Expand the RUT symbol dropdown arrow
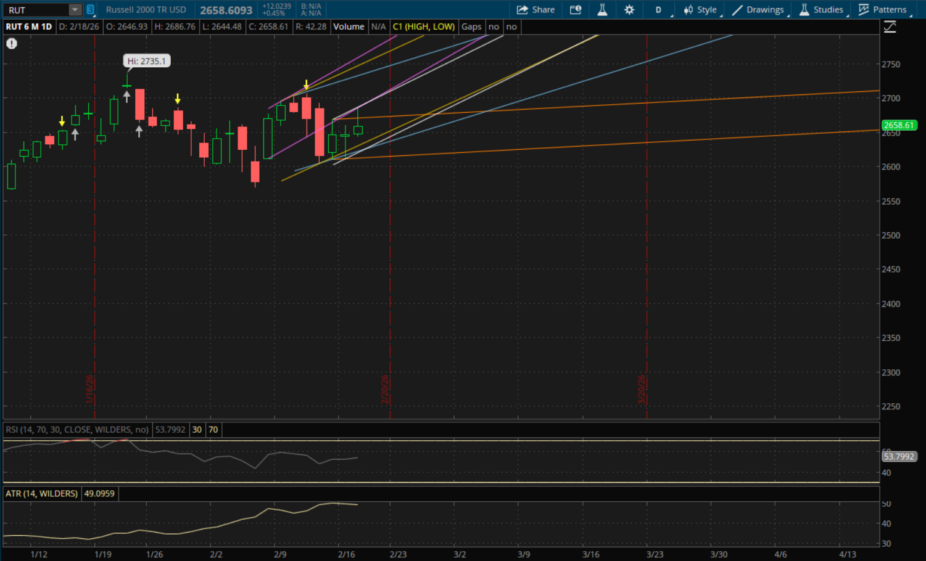 [75, 10]
